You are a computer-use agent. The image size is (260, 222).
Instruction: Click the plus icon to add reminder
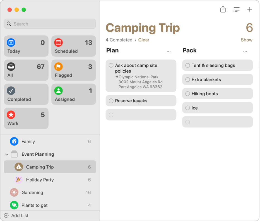[250, 9]
